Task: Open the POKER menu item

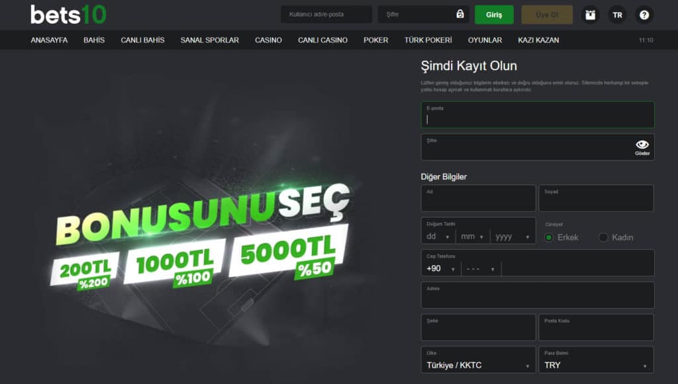Action: coord(376,40)
